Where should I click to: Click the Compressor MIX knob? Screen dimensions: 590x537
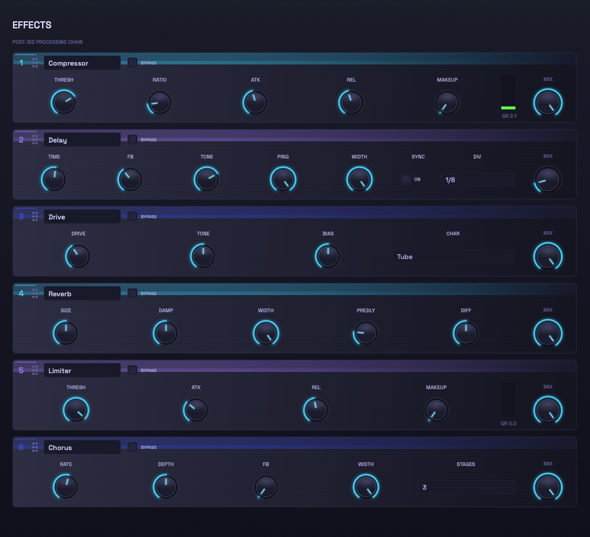point(548,103)
